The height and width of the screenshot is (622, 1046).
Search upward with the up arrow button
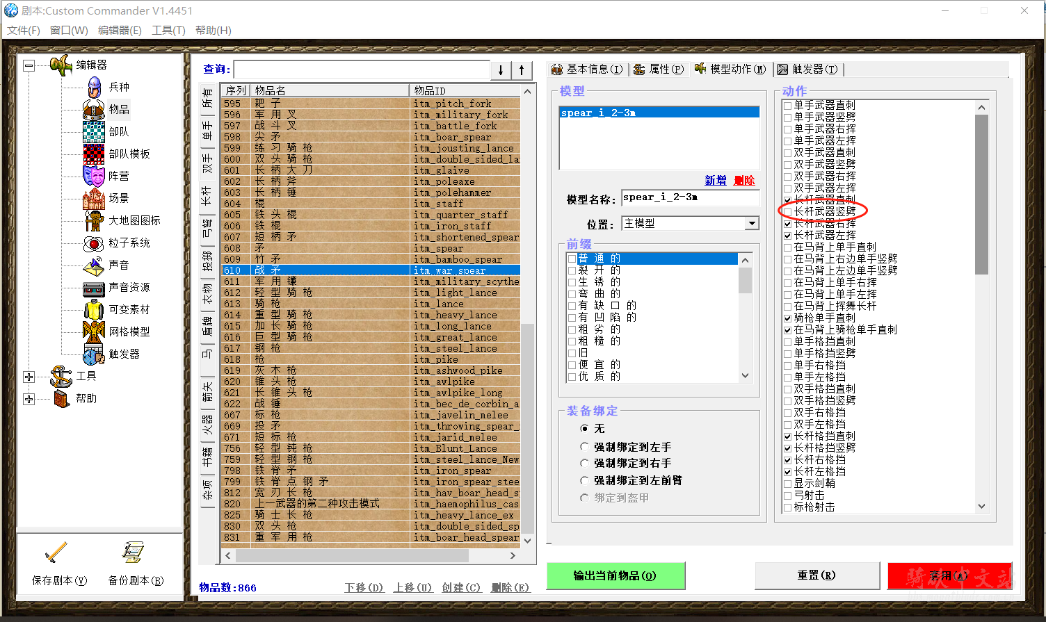tap(522, 70)
